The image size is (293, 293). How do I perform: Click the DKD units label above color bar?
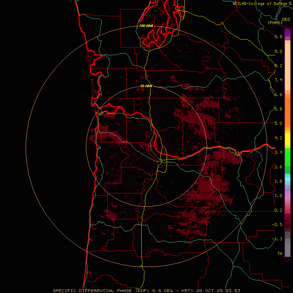click(286, 20)
